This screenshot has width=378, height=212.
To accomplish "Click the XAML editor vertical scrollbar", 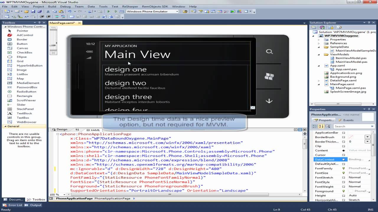I will pyautogui.click(x=305, y=165).
